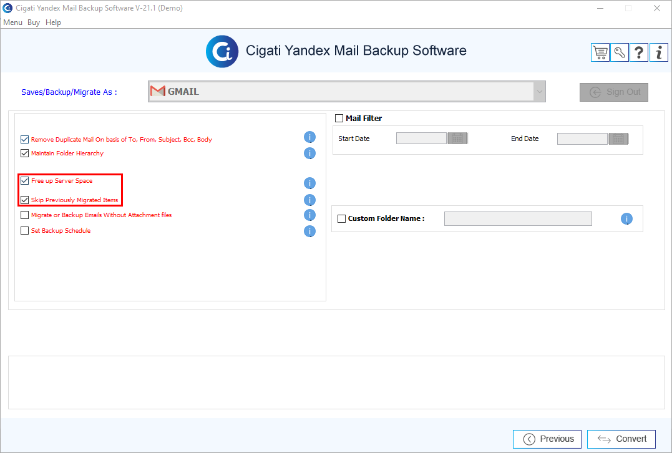
Task: Show info for Free up Server Space
Action: click(x=309, y=183)
